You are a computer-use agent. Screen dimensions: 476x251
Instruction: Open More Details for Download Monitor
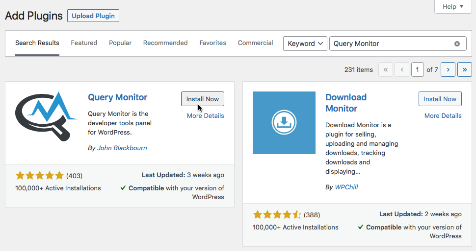coord(443,115)
